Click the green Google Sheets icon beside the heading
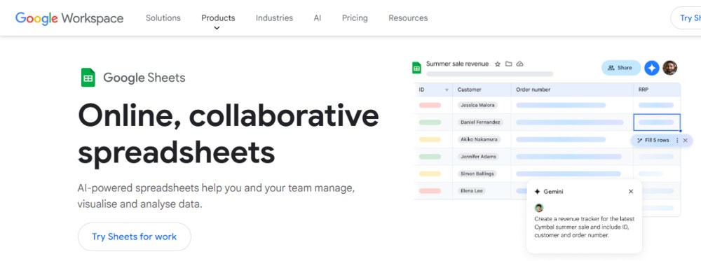This screenshot has height=261, width=701. [x=88, y=77]
